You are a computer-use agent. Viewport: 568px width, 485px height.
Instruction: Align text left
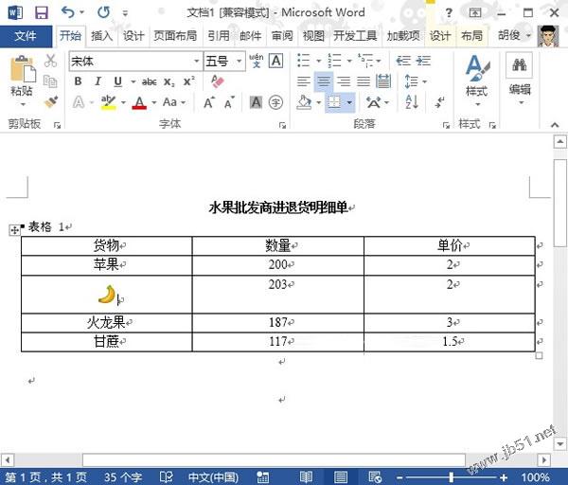pyautogui.click(x=304, y=81)
